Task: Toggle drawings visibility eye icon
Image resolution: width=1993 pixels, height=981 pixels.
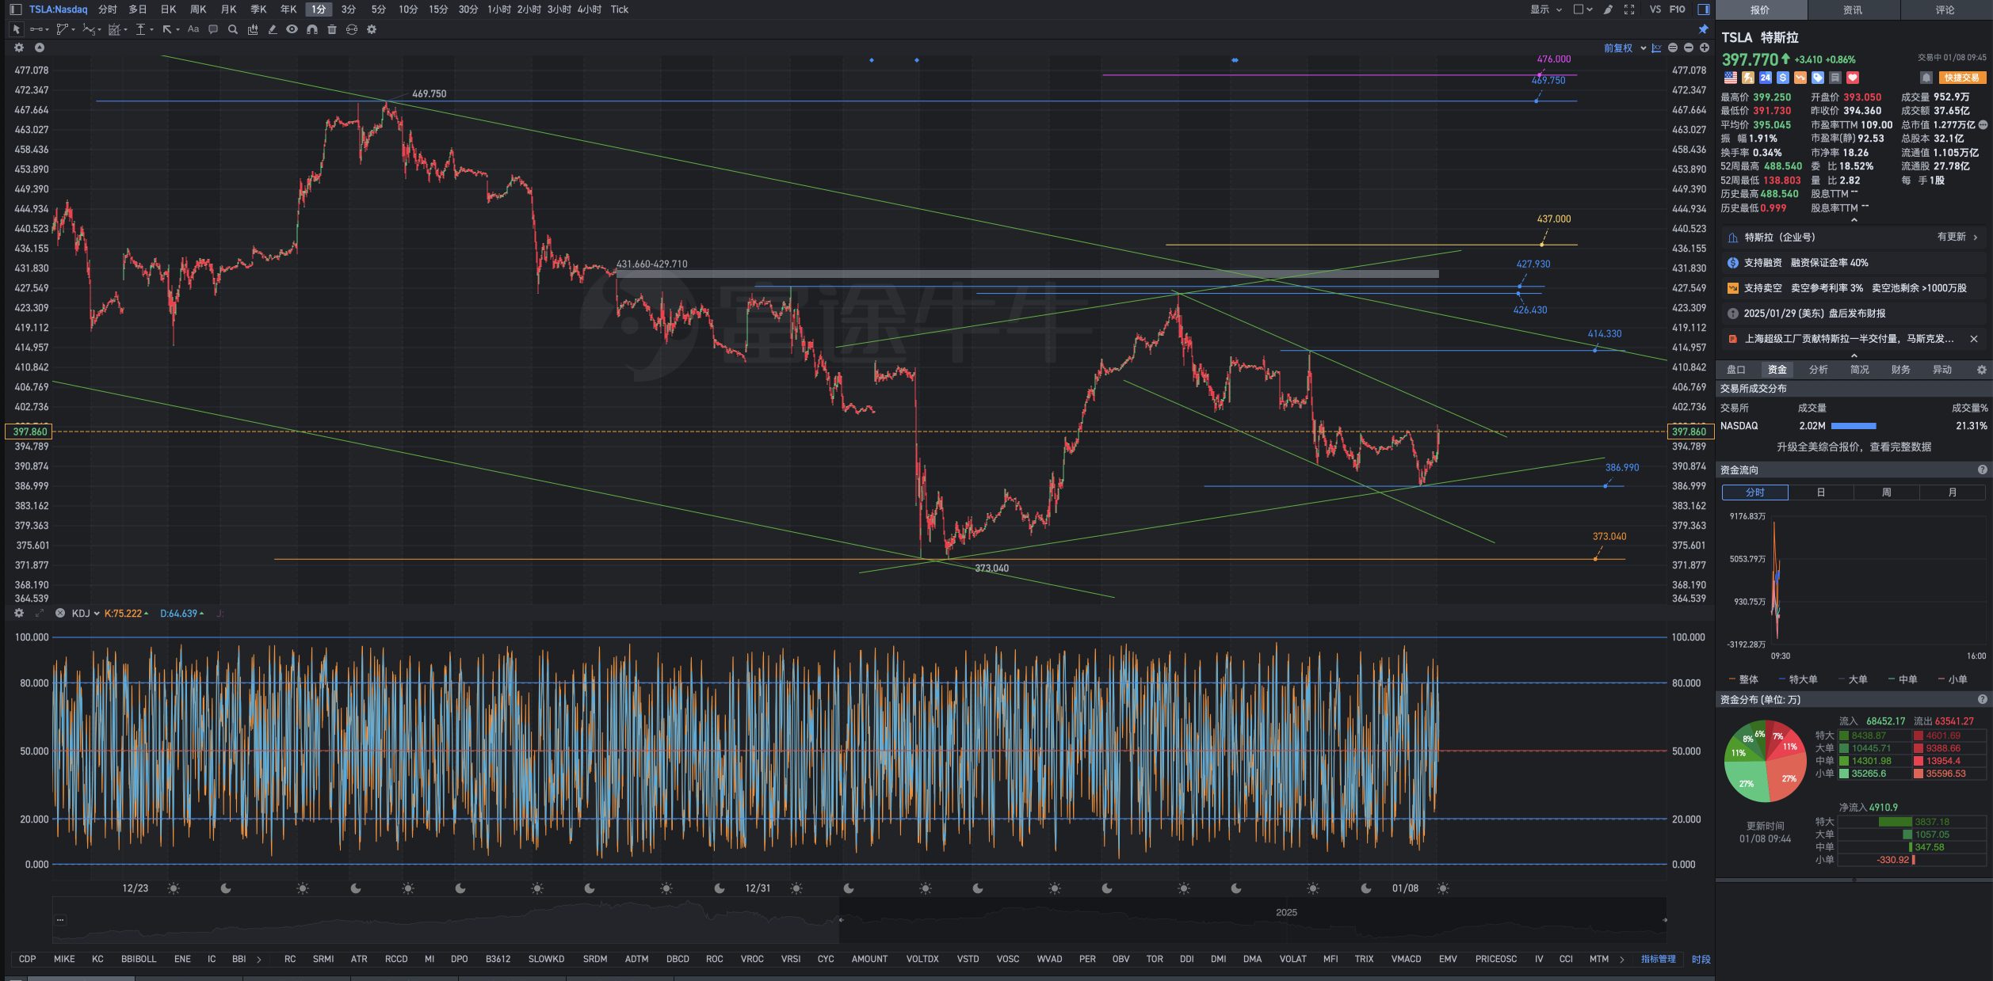Action: tap(292, 29)
